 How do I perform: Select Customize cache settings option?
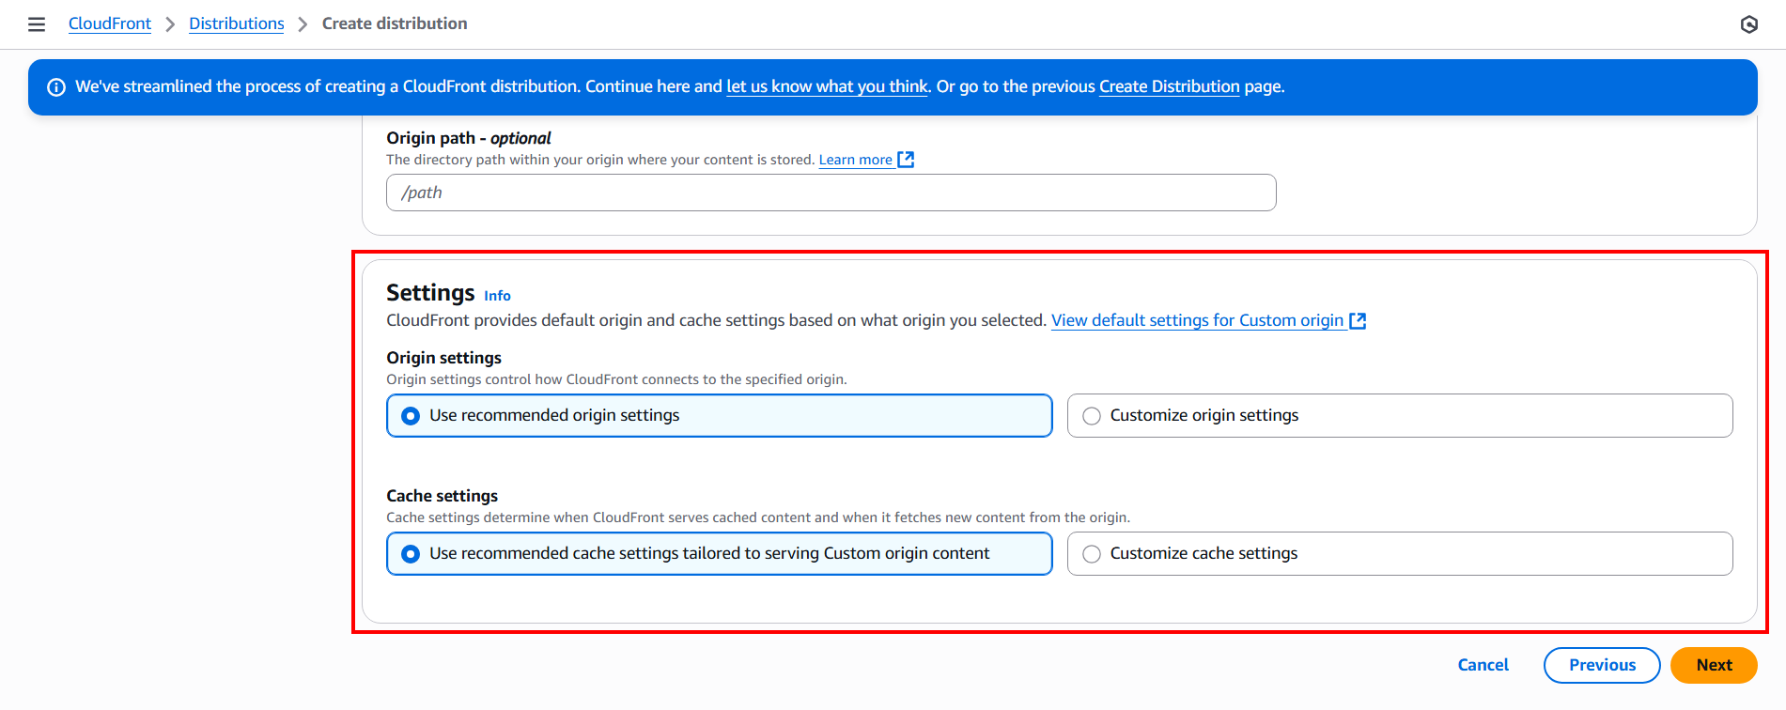coord(1400,553)
